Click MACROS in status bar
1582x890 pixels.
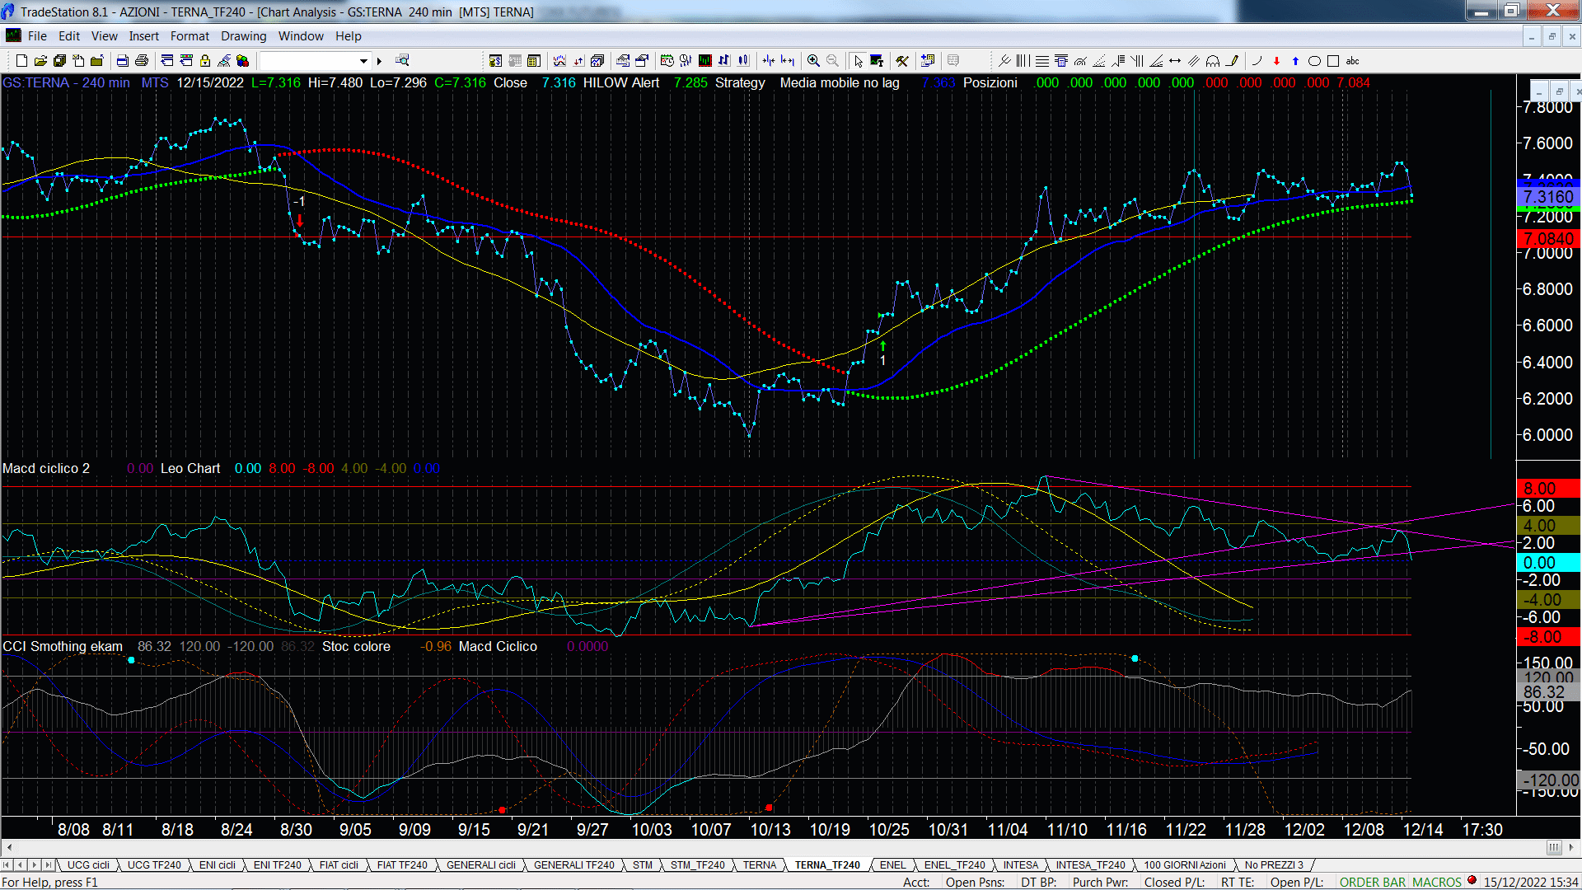tap(1437, 883)
